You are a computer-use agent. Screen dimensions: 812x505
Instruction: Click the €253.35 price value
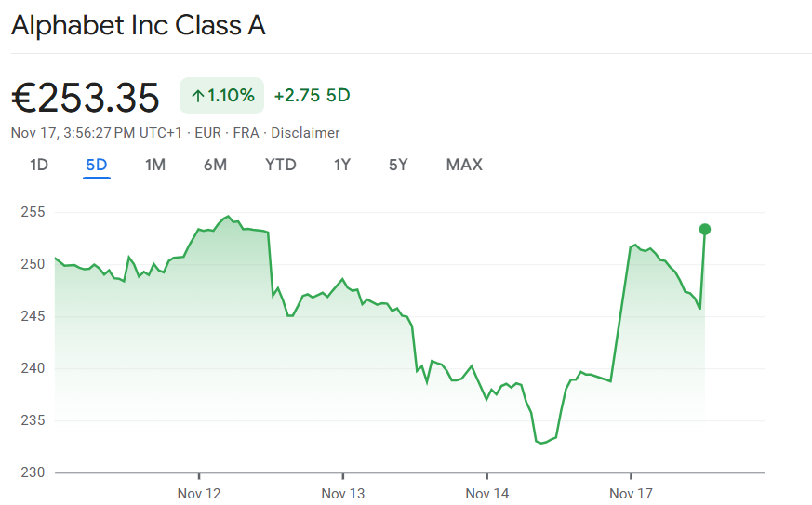pos(86,98)
